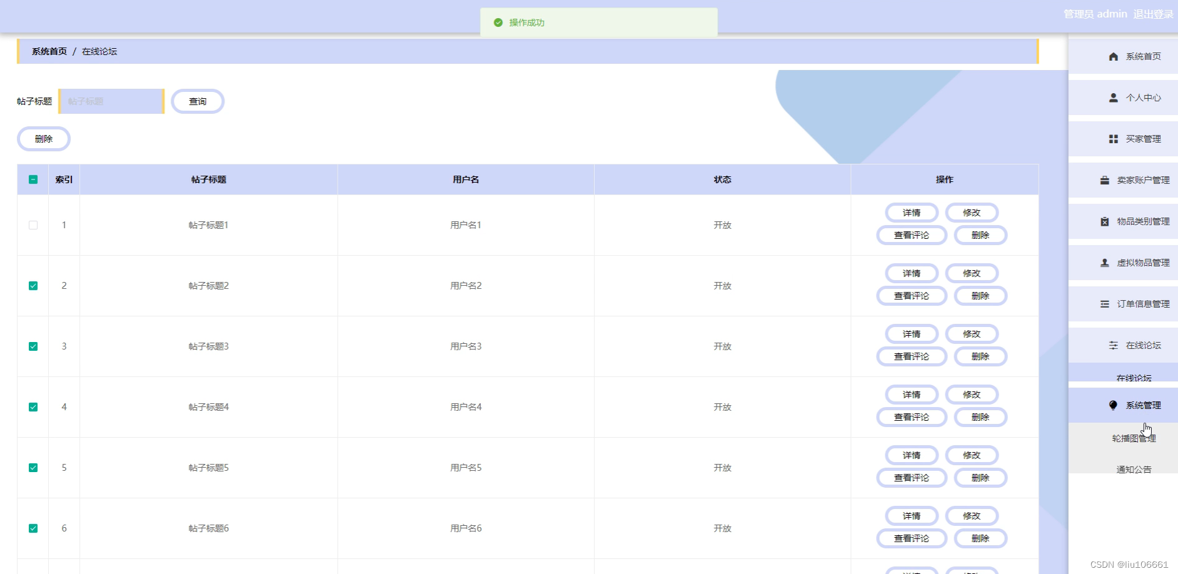The image size is (1178, 574).
Task: Click the grid icon beside 买家管理
Action: [1113, 139]
